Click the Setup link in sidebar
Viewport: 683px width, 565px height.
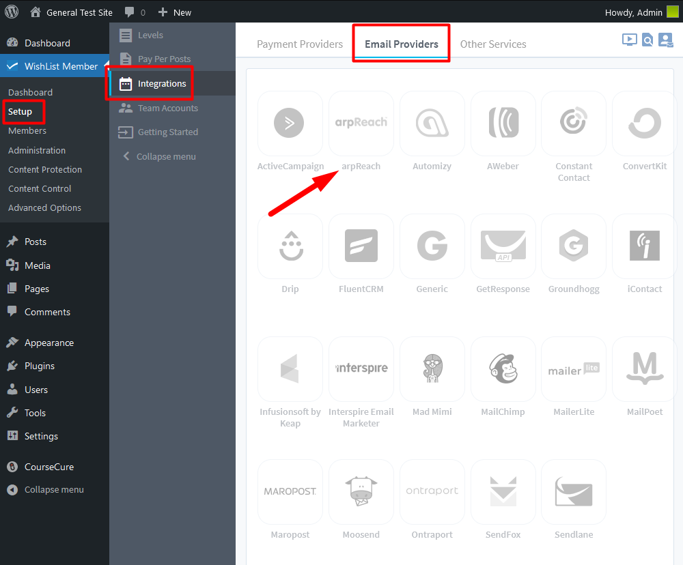pyautogui.click(x=20, y=111)
